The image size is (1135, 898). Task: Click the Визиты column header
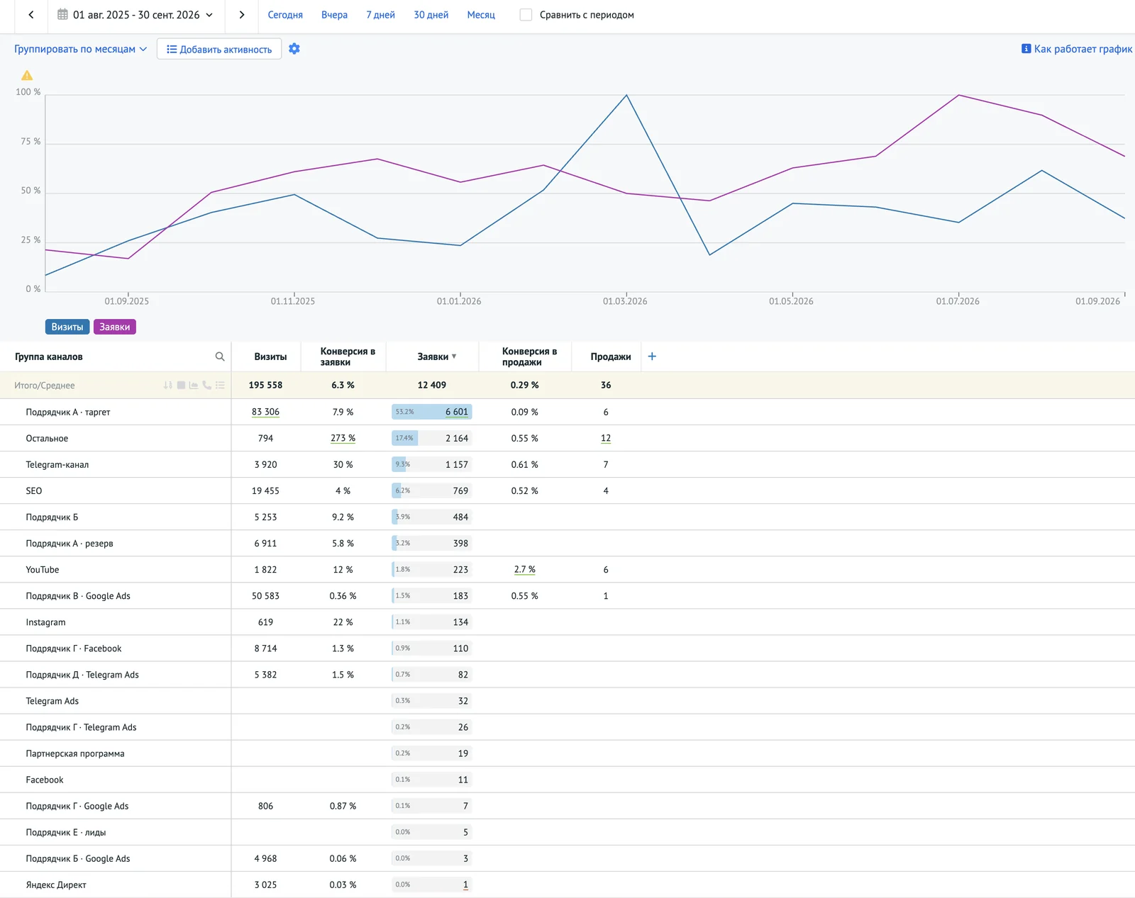[270, 357]
